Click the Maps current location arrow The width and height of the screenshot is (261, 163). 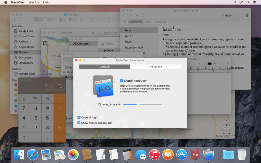(x=93, y=33)
